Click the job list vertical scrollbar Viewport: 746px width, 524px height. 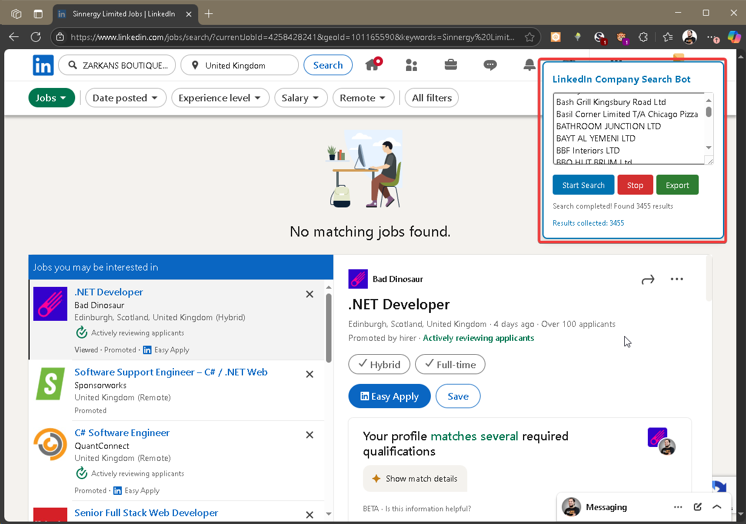[329, 327]
